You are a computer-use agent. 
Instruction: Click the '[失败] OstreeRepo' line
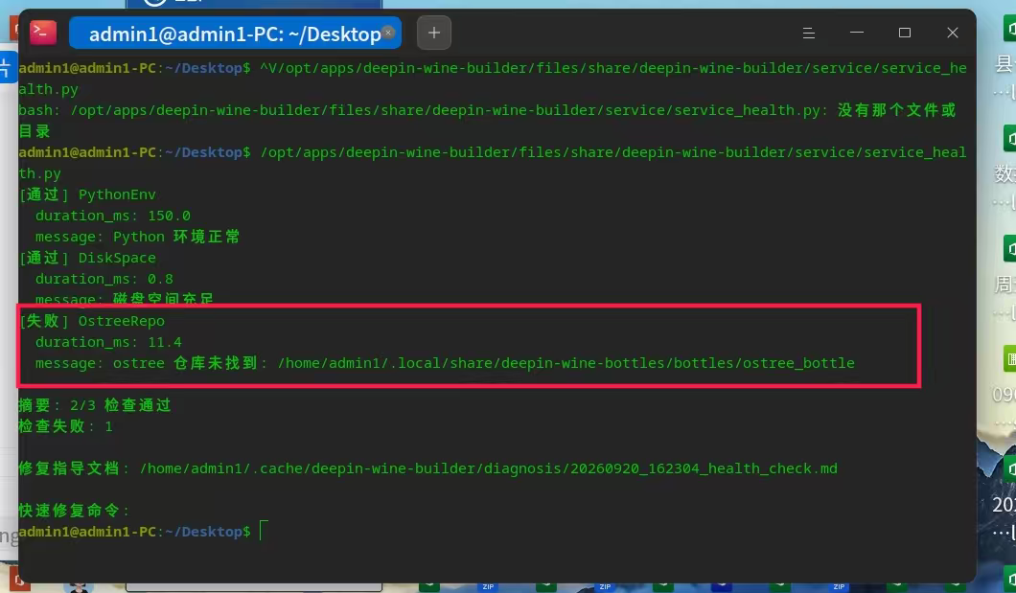click(92, 321)
